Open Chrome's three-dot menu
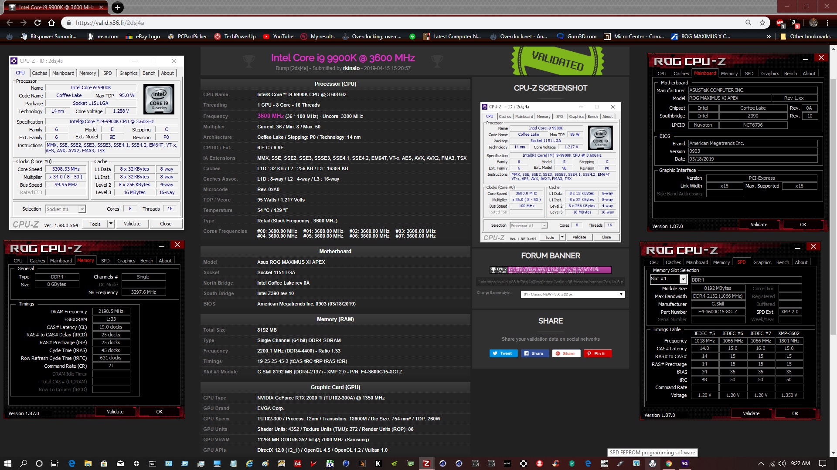This screenshot has height=470, width=837. pyautogui.click(x=827, y=23)
